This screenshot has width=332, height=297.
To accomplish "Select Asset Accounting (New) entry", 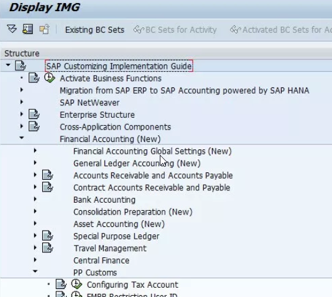I will coord(119,224).
